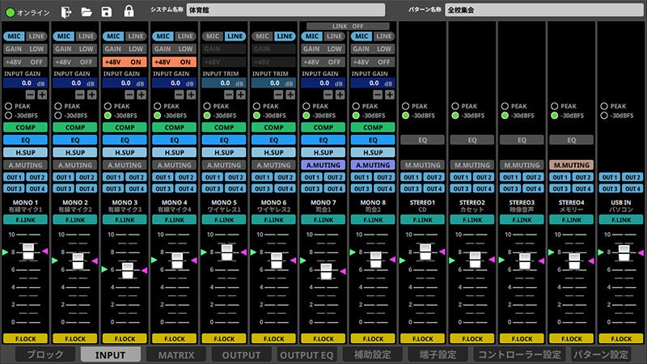This screenshot has height=364, width=647.
Task: Open the OUTPUT EQ tab
Action: [306, 354]
